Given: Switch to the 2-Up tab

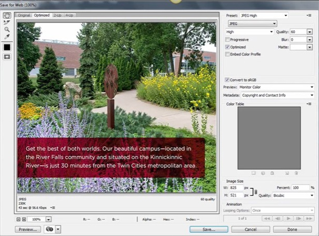Looking at the screenshot, I should pyautogui.click(x=56, y=15).
